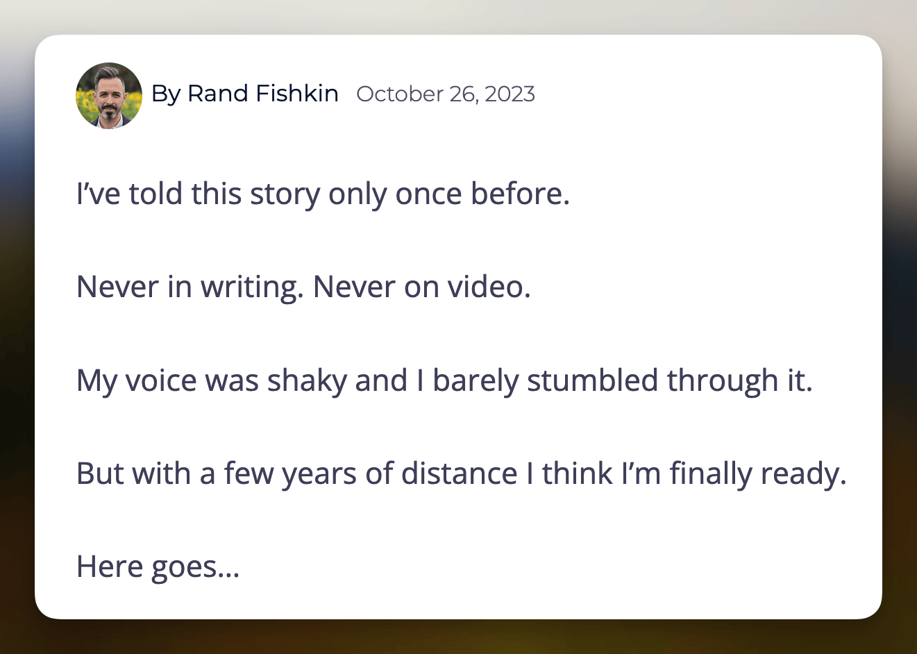Click the "But with a few years" paragraph

[462, 473]
